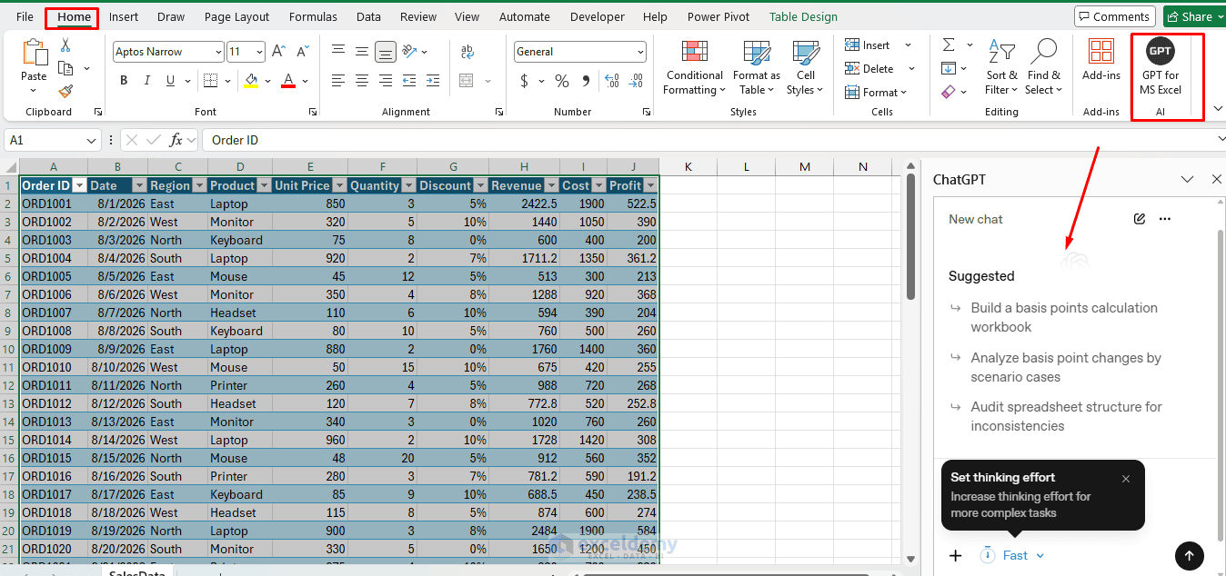Click the Copy icon in Clipboard
The height and width of the screenshot is (576, 1226).
[x=65, y=68]
